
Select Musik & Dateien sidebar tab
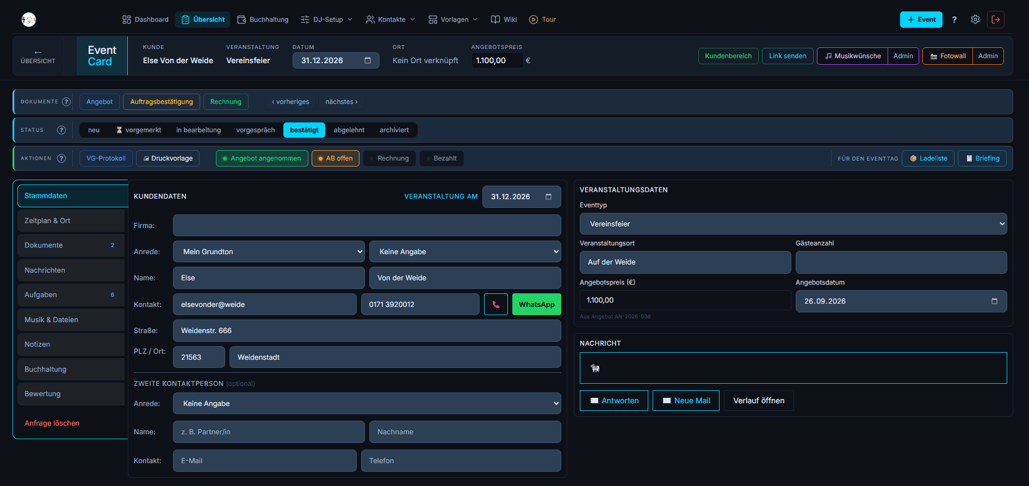(x=71, y=319)
